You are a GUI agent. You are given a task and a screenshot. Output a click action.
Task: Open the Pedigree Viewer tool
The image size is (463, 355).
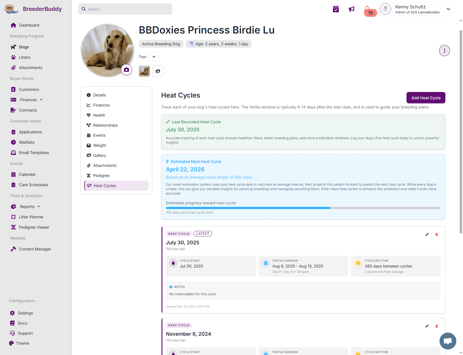pos(34,227)
